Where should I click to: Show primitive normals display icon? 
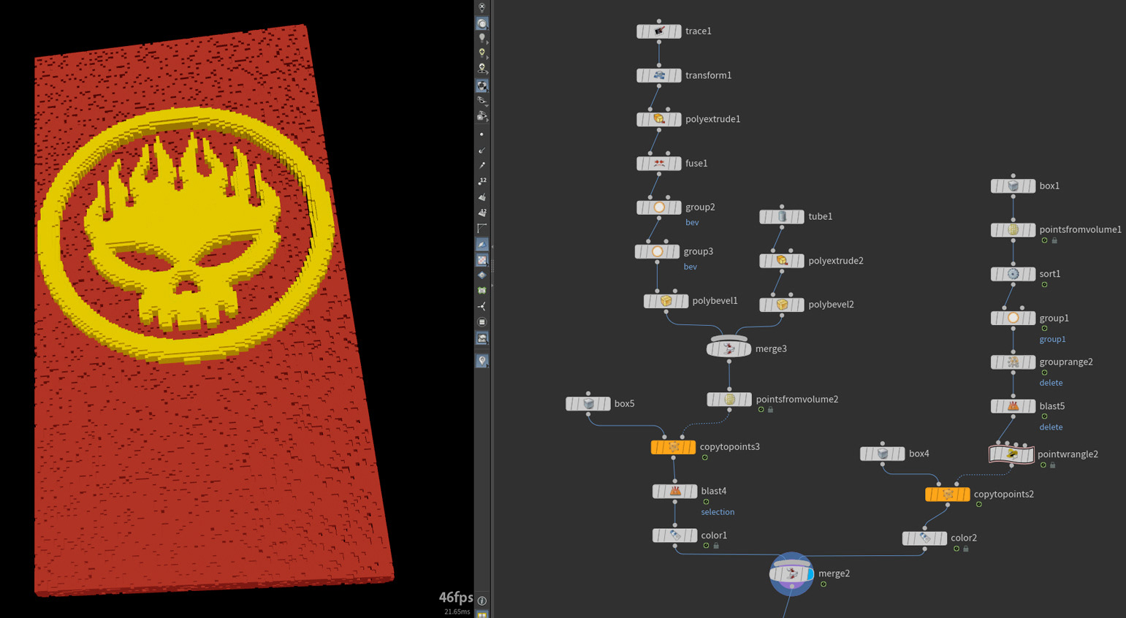click(x=482, y=197)
